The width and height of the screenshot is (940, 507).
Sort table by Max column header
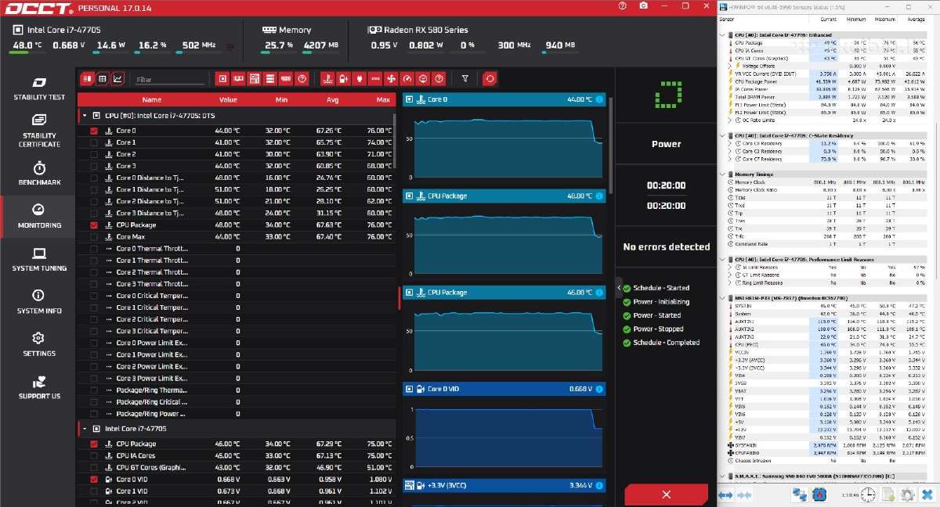(x=382, y=99)
